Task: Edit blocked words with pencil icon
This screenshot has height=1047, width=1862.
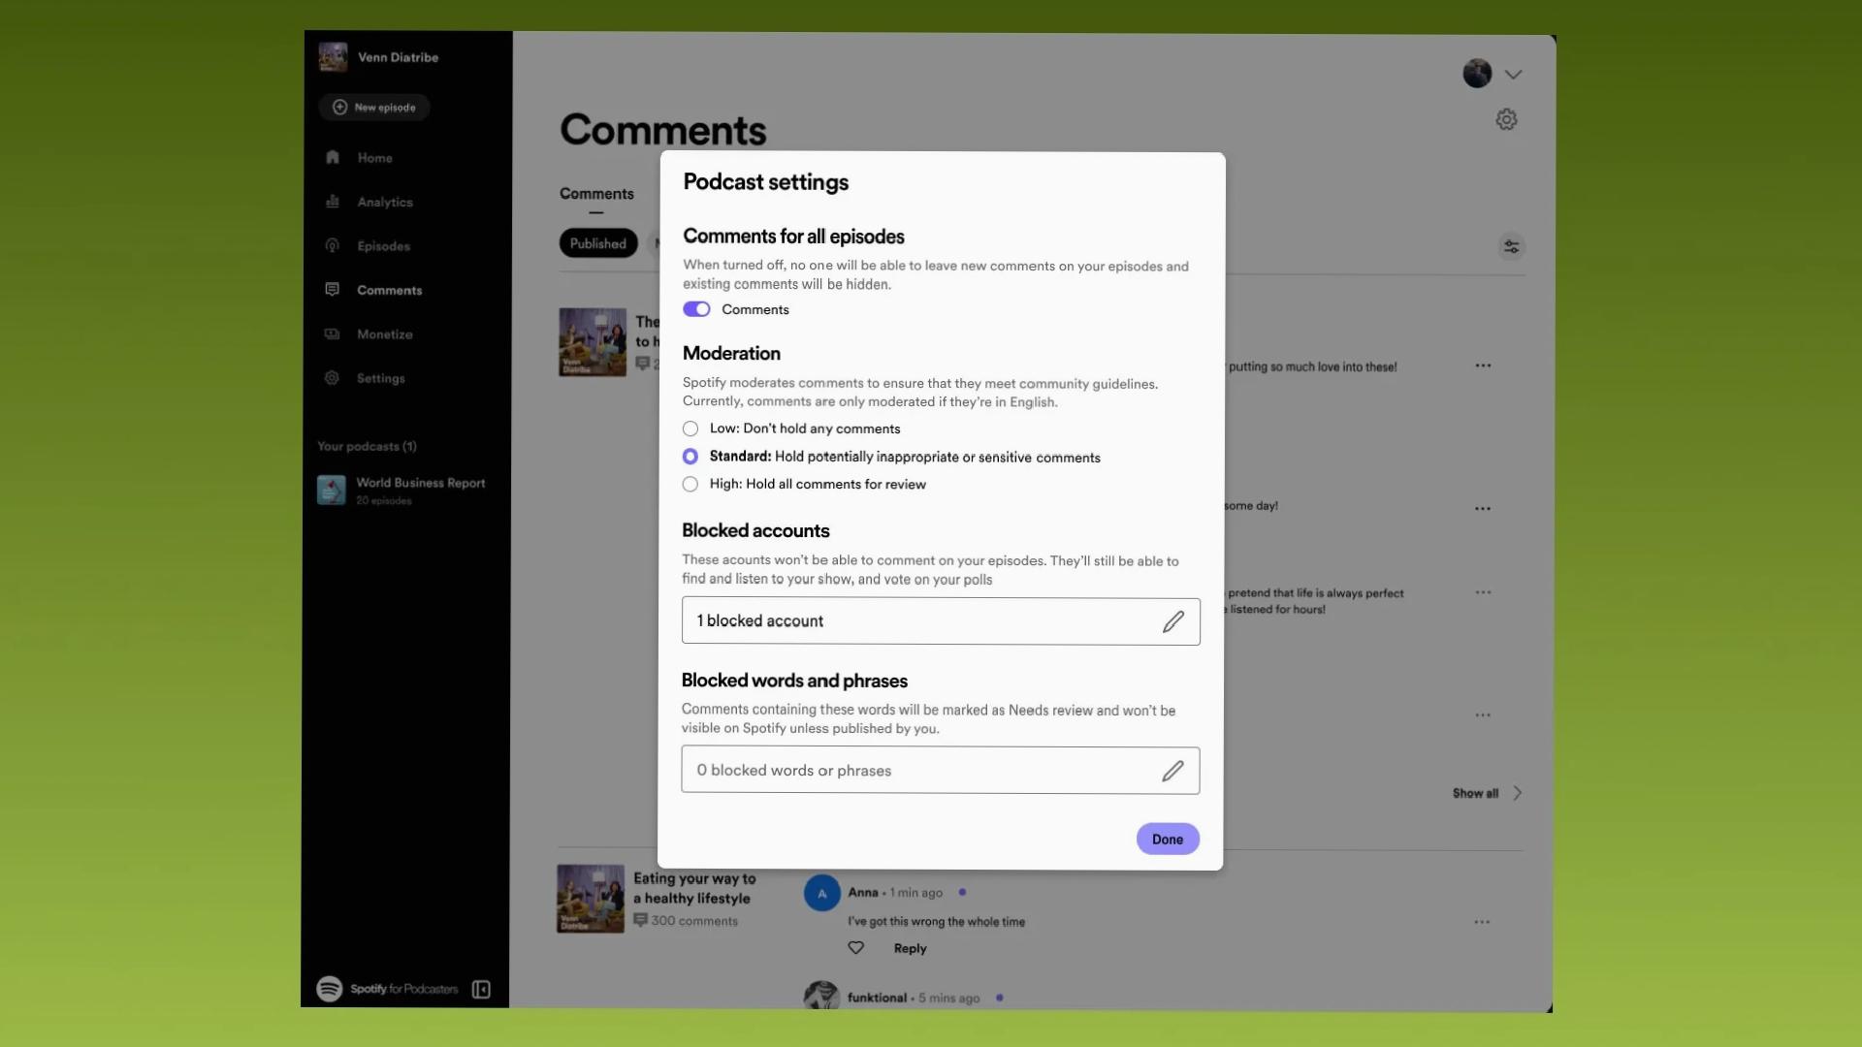Action: 1172,771
